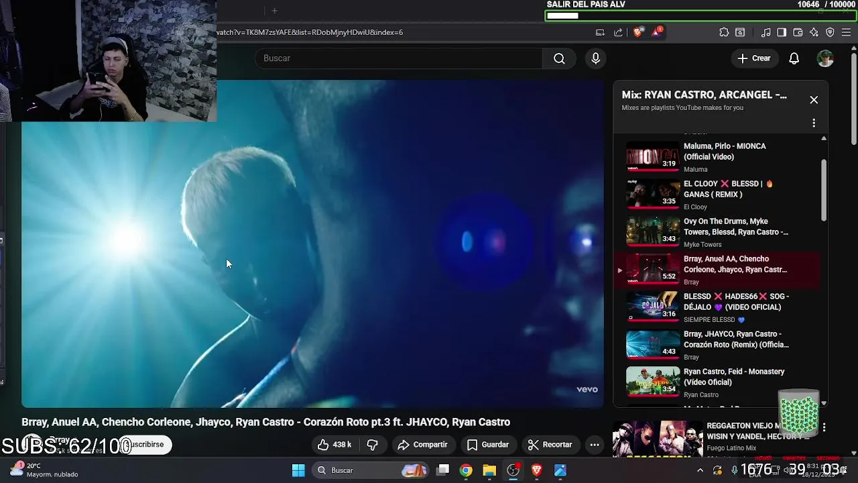
Task: Open Brave browser from the taskbar
Action: [x=536, y=470]
